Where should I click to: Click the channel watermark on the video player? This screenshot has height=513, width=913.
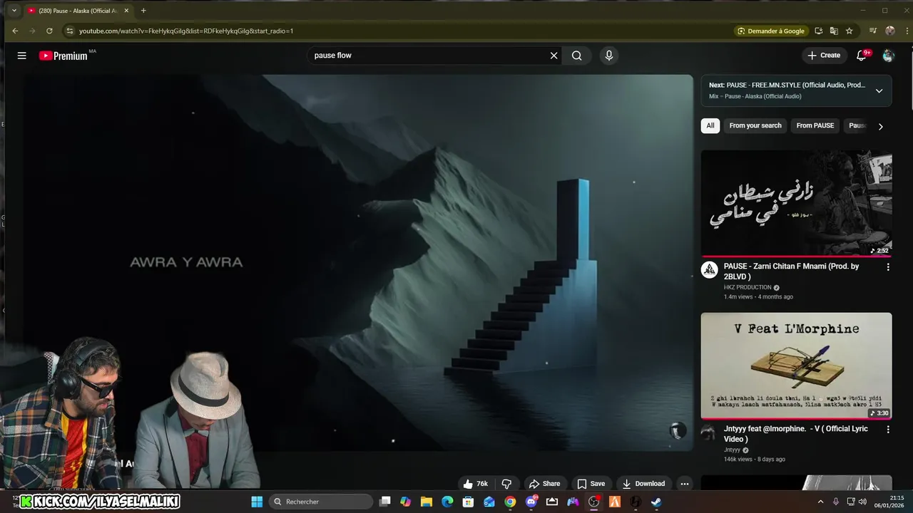coord(678,430)
